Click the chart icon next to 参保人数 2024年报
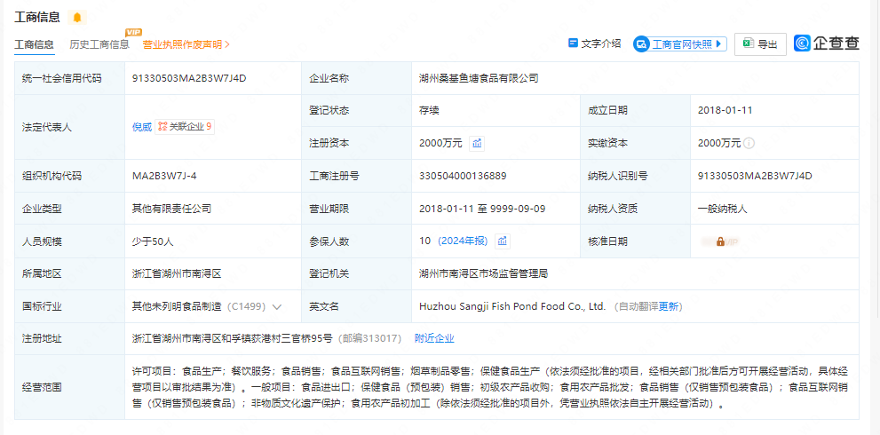Image resolution: width=880 pixels, height=435 pixels. pyautogui.click(x=502, y=241)
